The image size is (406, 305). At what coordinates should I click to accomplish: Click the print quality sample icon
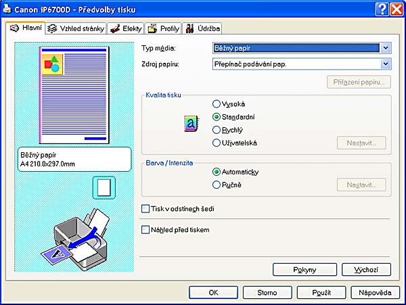[190, 123]
